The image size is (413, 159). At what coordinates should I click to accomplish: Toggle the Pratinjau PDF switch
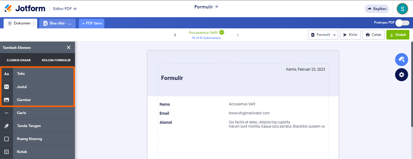[402, 23]
